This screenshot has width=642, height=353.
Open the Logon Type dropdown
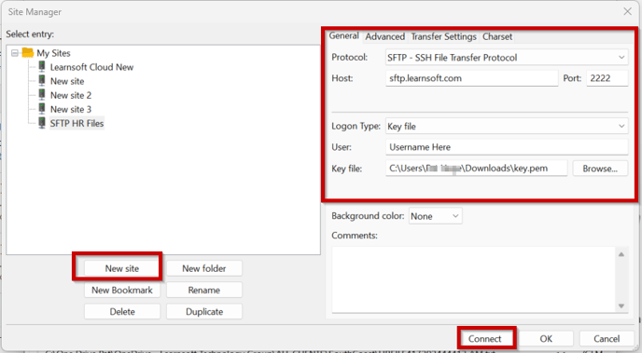click(x=507, y=127)
